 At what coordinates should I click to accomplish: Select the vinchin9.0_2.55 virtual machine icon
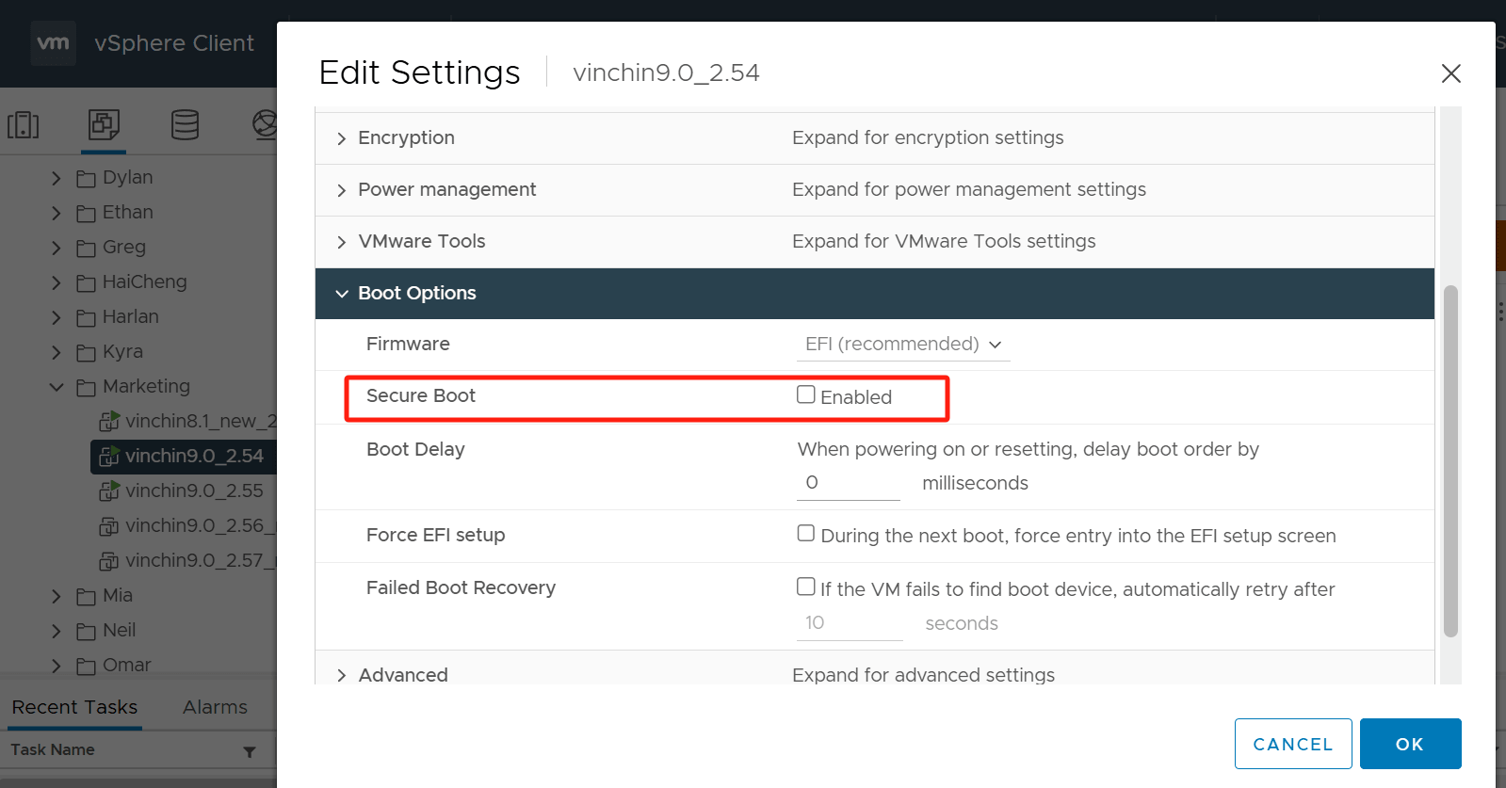[109, 490]
